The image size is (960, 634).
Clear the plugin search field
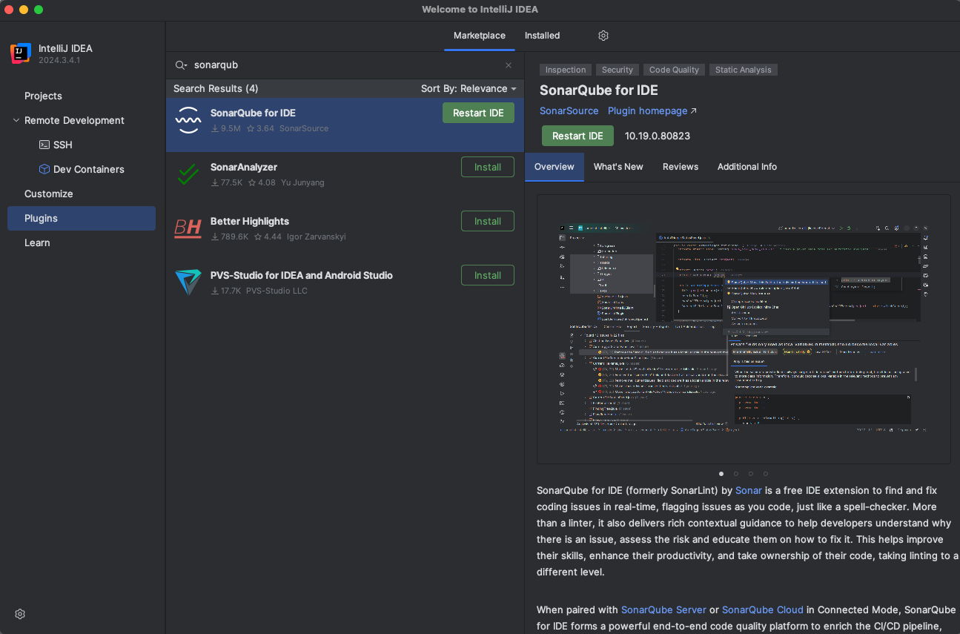coord(509,65)
